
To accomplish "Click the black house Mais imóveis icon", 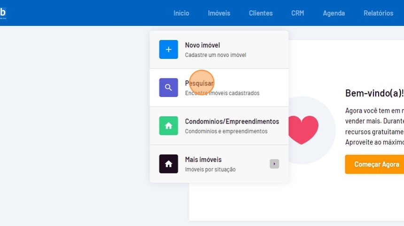I will click(168, 164).
